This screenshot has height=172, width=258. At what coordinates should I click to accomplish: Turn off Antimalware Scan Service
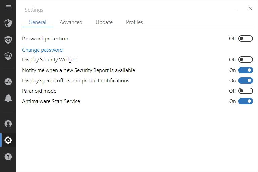click(x=245, y=101)
